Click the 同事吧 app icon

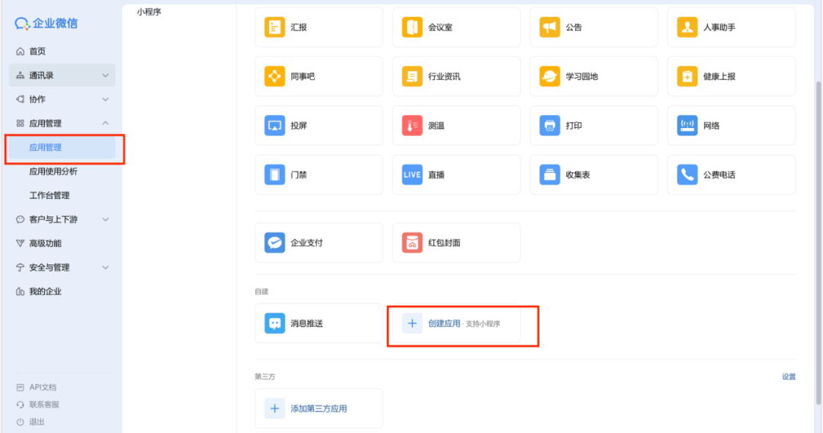[274, 77]
